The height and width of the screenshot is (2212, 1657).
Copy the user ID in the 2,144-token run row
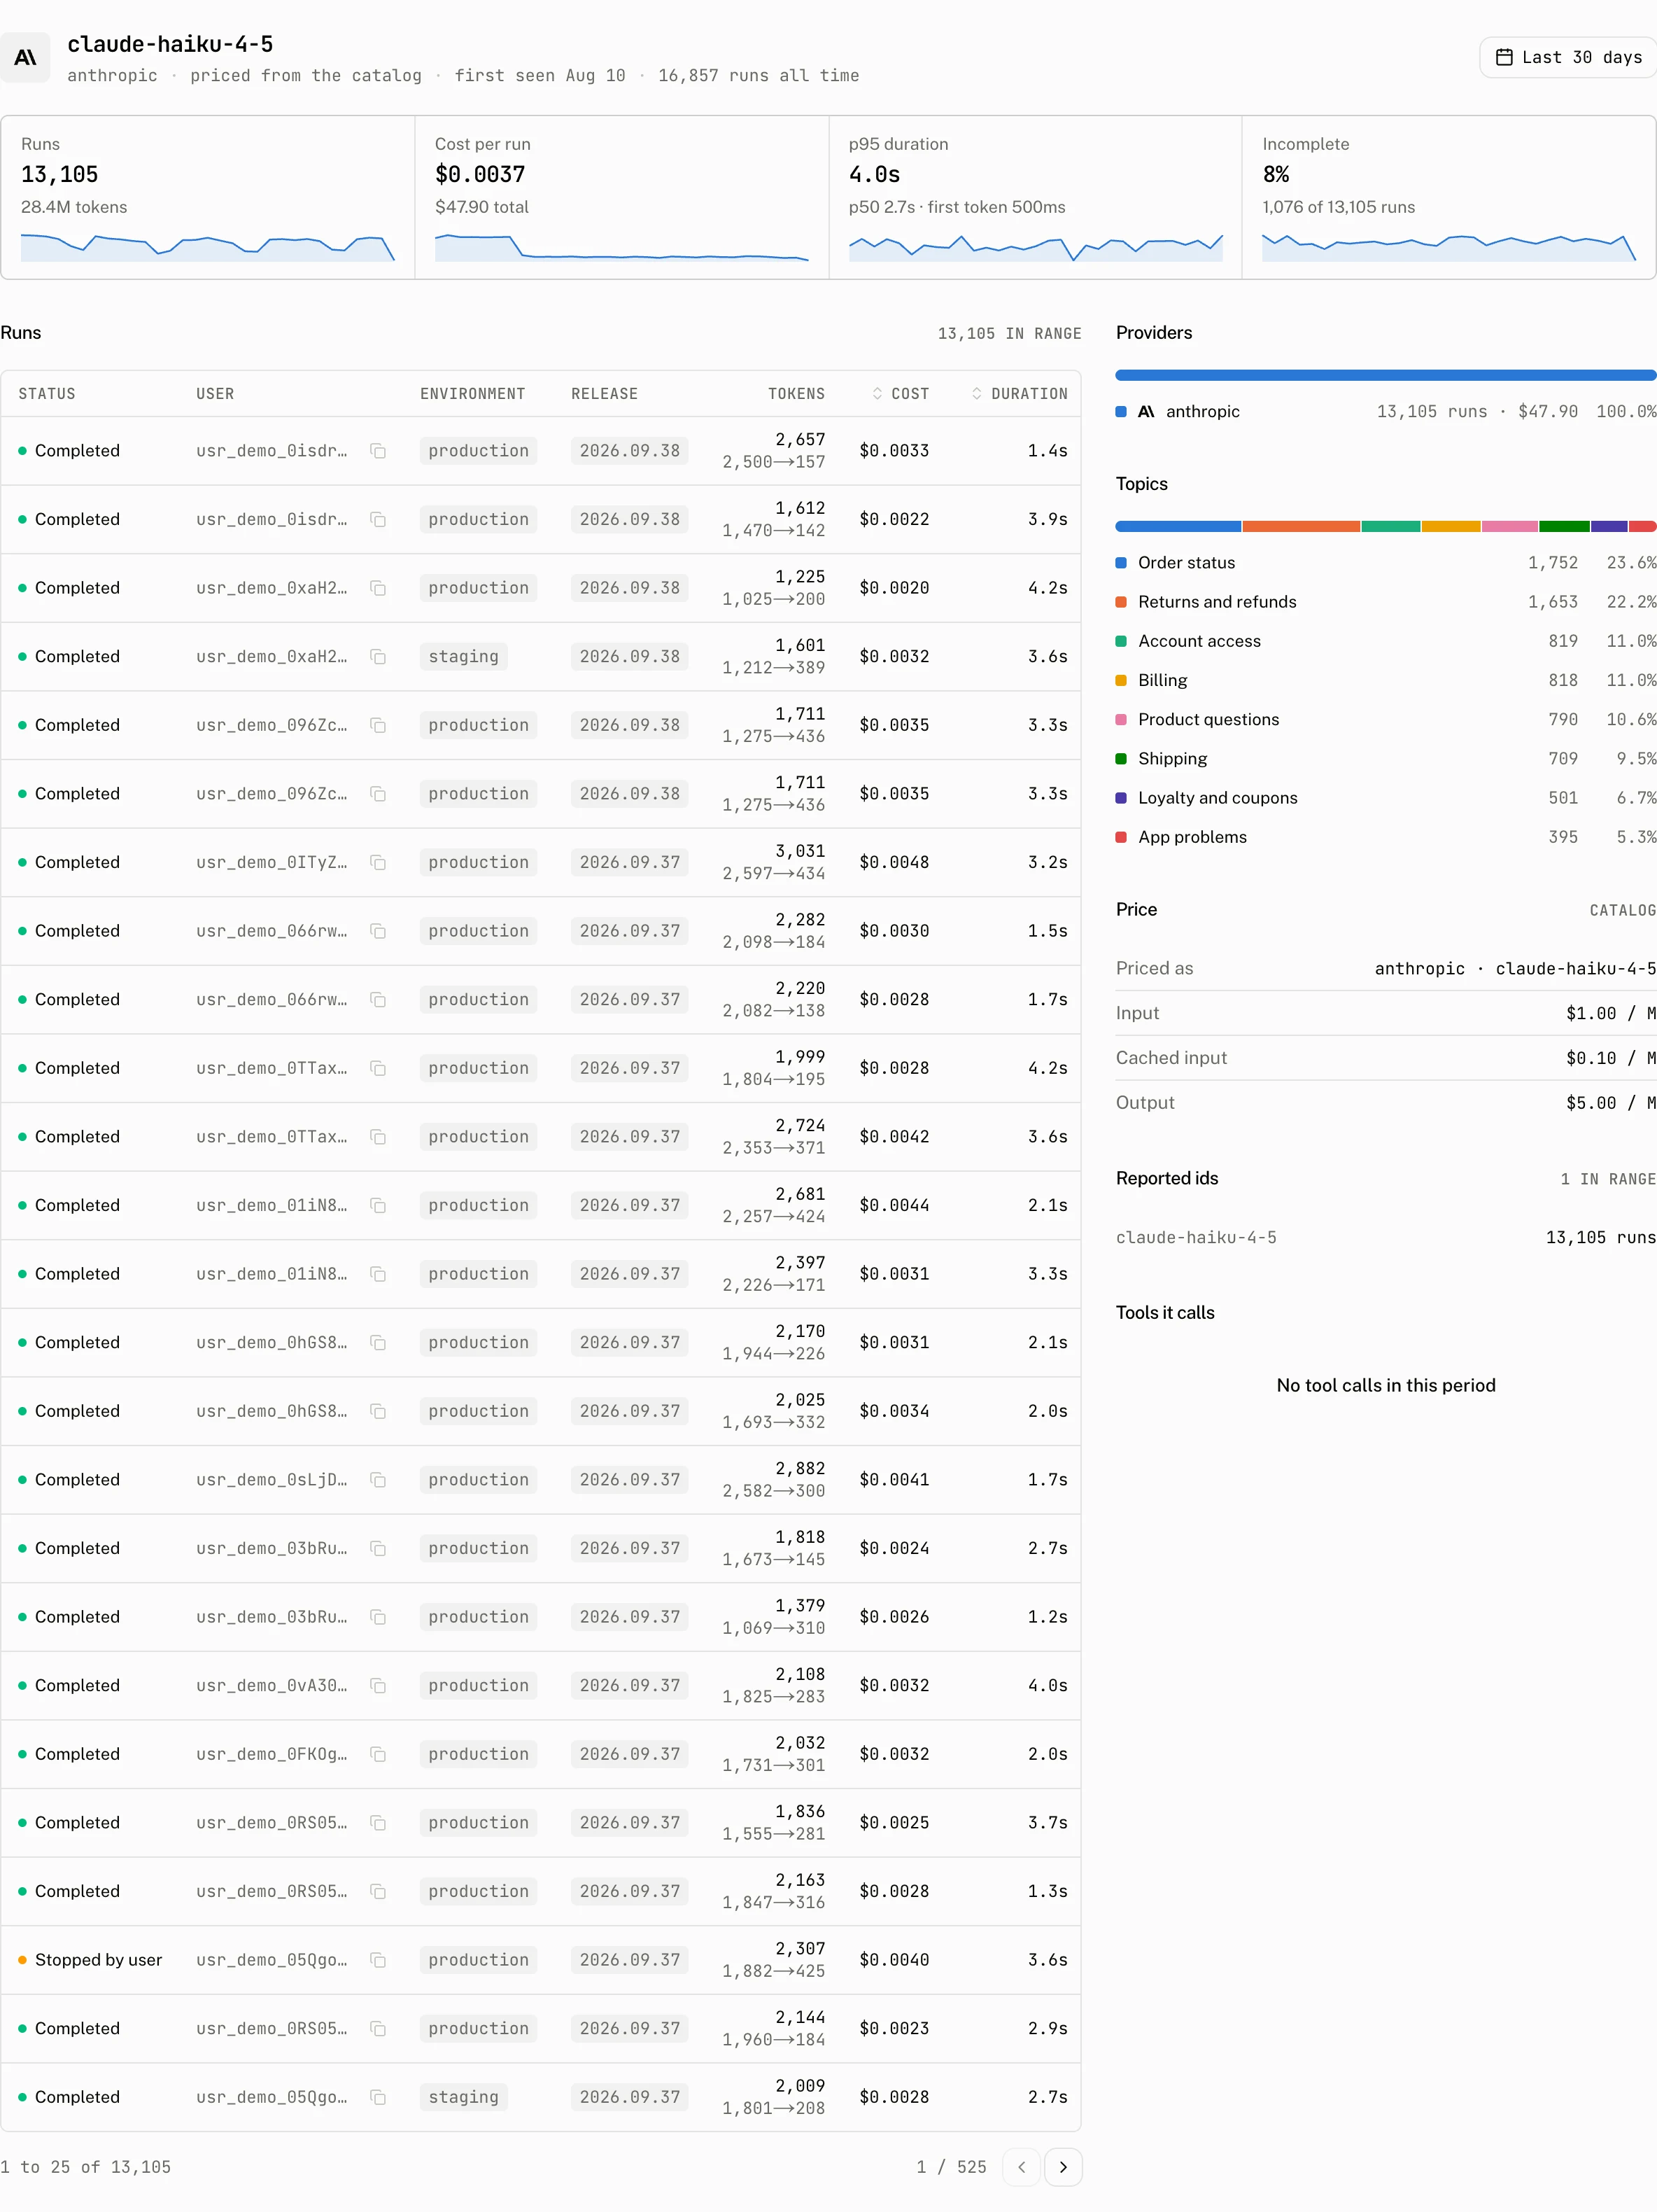pos(378,2029)
